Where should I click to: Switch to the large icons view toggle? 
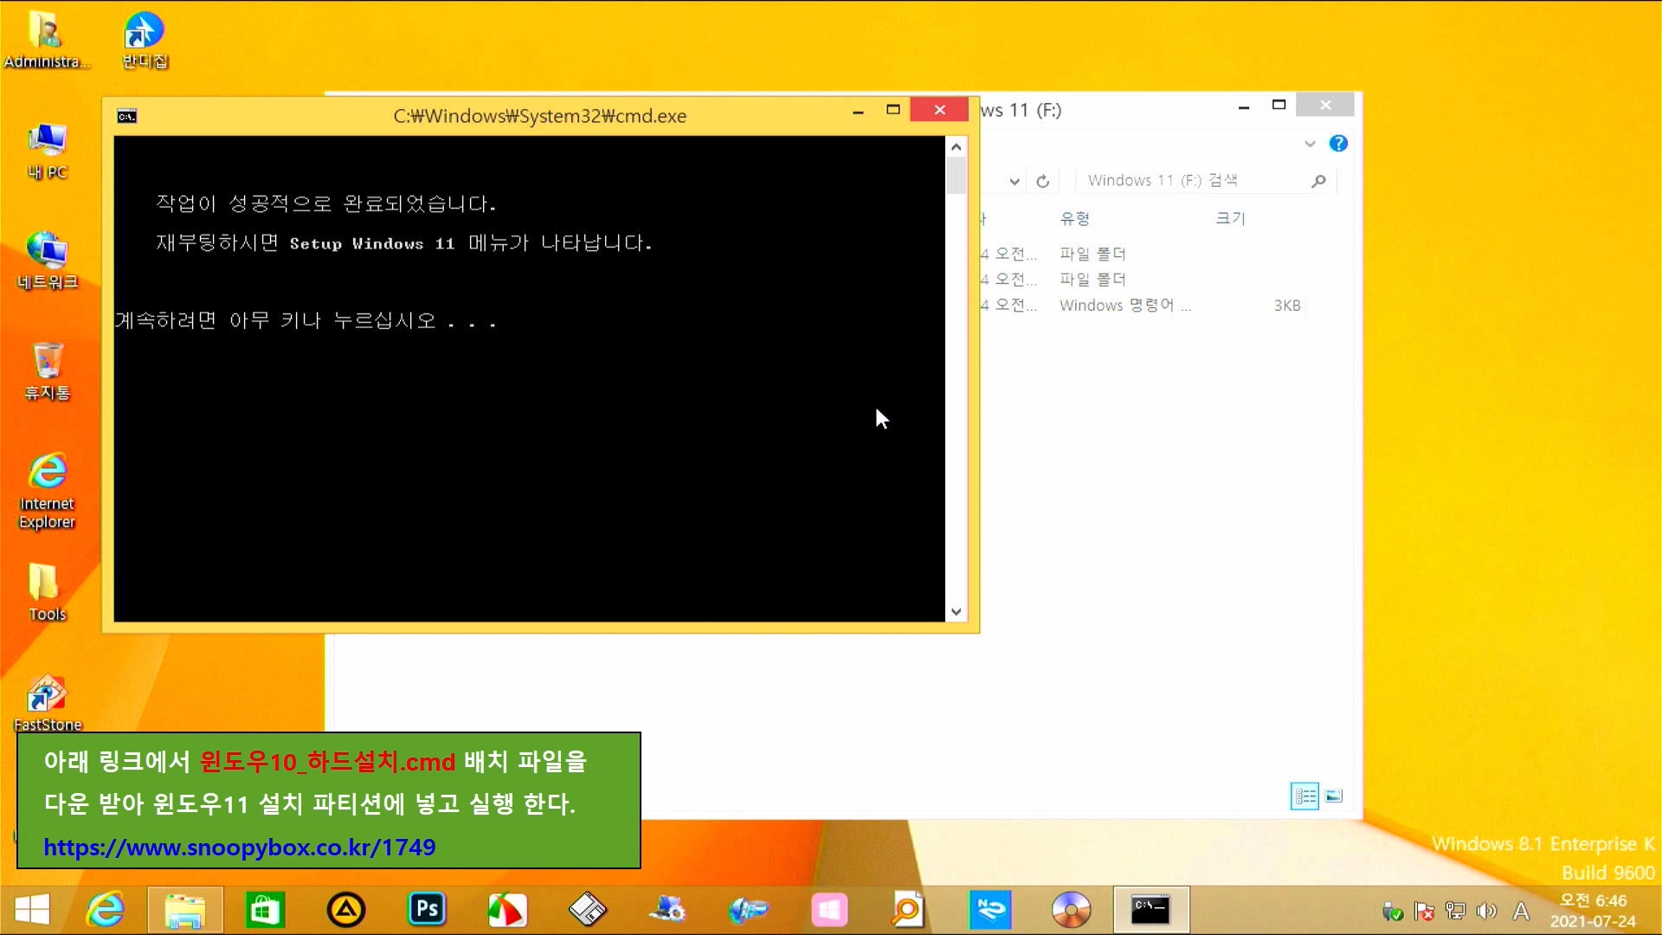[x=1334, y=796]
